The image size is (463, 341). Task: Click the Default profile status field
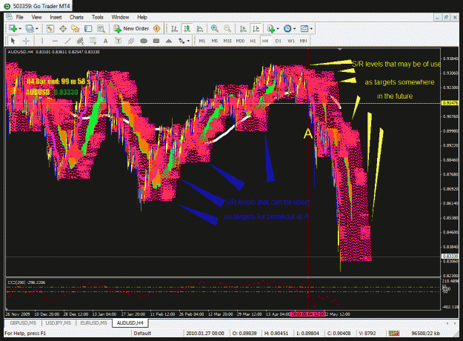point(157,334)
